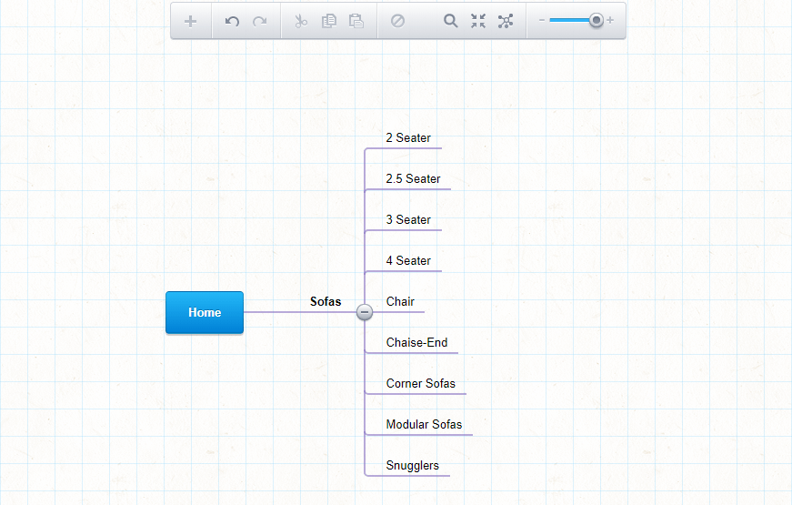Viewport: 792px width, 505px height.
Task: Copy the selected node
Action: tap(329, 21)
